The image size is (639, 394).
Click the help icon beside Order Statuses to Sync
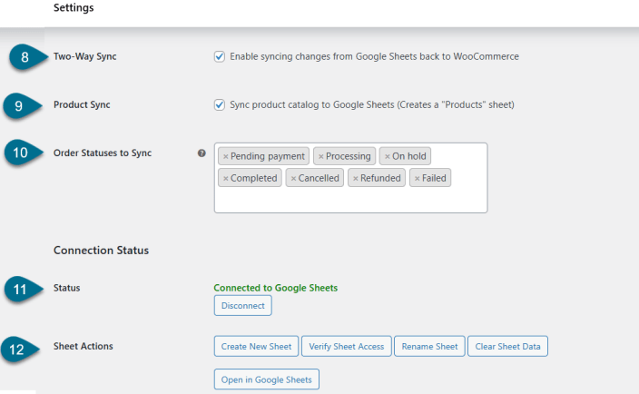click(x=202, y=153)
